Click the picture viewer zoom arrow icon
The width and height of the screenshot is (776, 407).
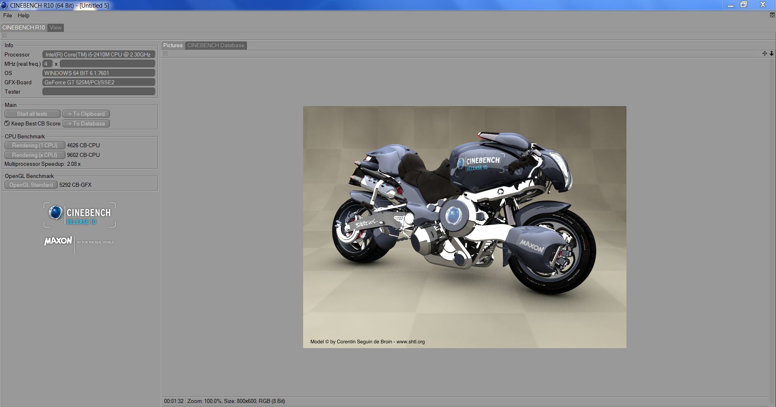point(772,53)
